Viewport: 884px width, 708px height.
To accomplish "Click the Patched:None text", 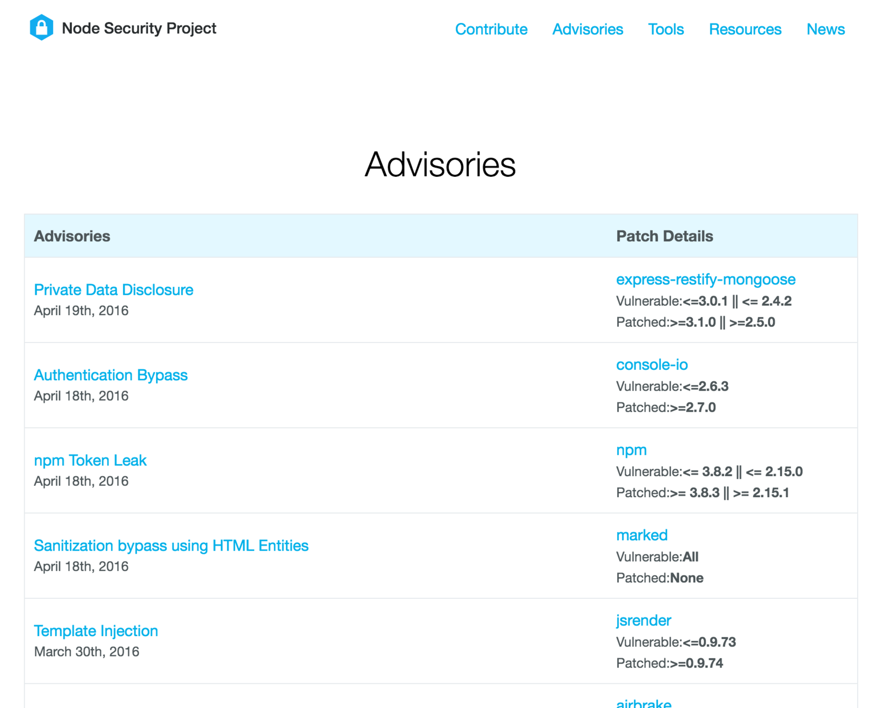I will pos(660,578).
